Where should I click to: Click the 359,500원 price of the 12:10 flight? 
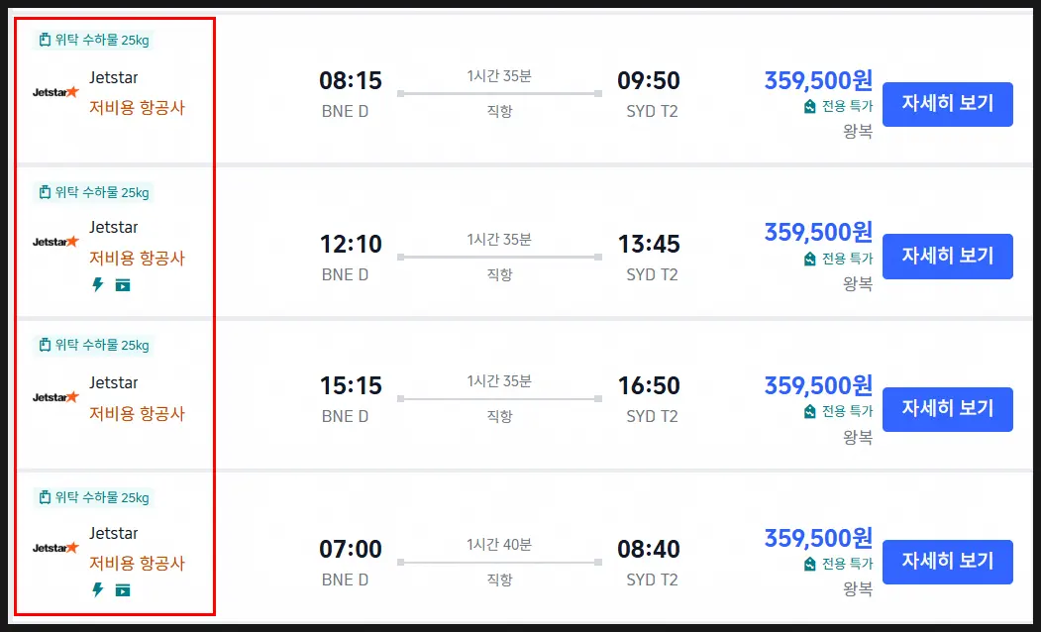(x=818, y=233)
